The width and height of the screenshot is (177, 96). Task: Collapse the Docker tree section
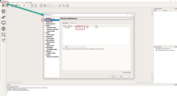coord(45,55)
